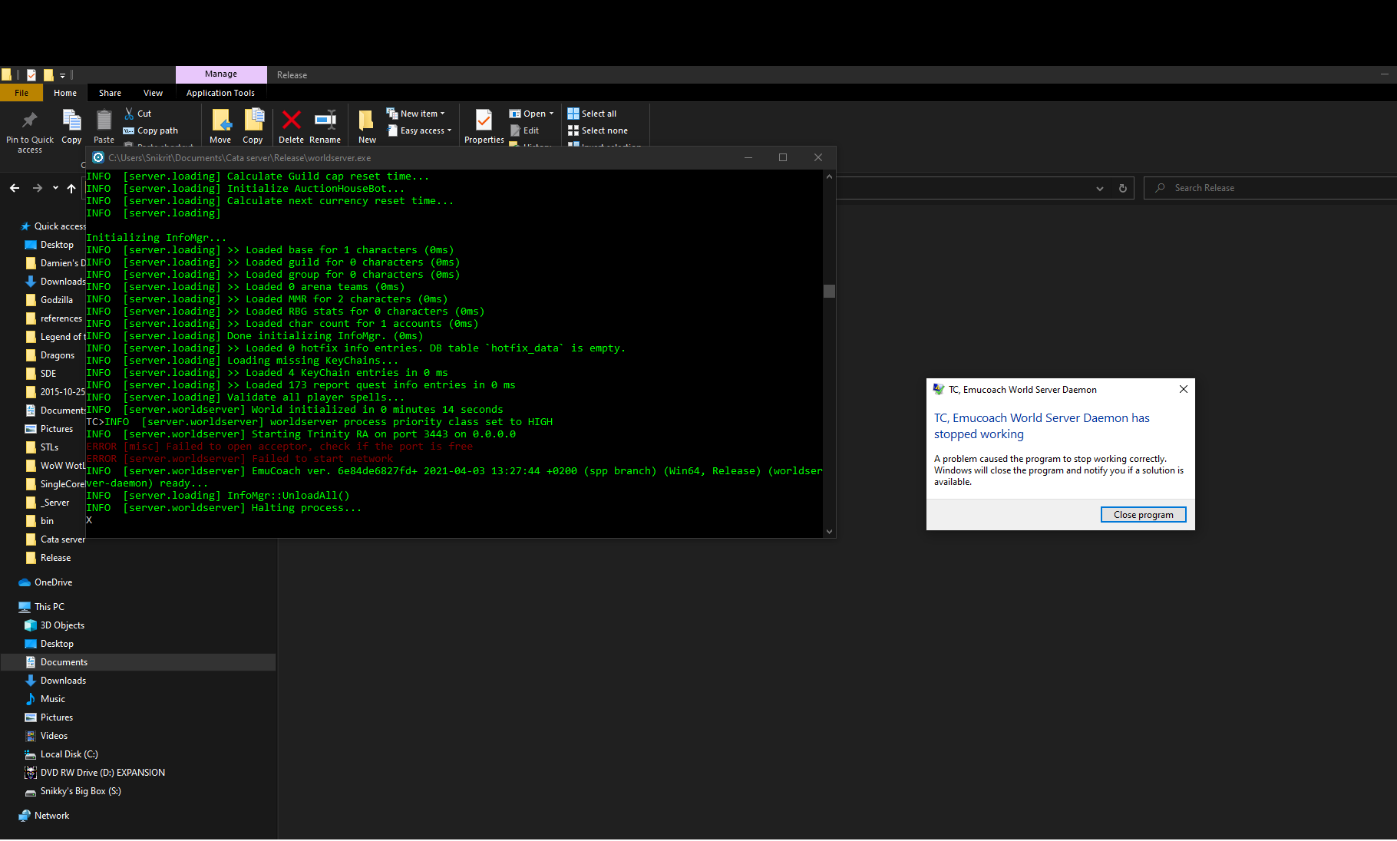This screenshot has height=841, width=1397.
Task: Click the Explorer Back arrow
Action: 15,188
